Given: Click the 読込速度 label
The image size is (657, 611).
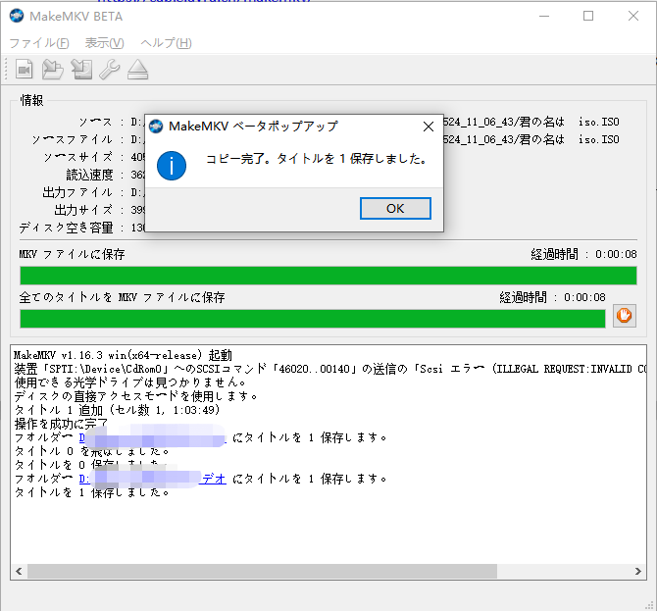Looking at the screenshot, I should (x=89, y=175).
